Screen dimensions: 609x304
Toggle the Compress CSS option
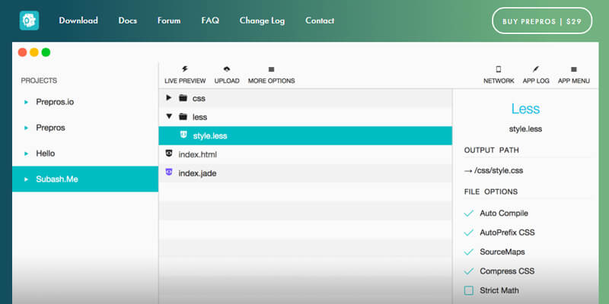click(x=469, y=271)
